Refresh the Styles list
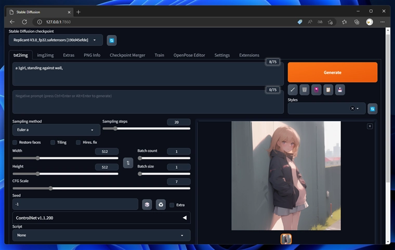This screenshot has width=395, height=250. 372,109
